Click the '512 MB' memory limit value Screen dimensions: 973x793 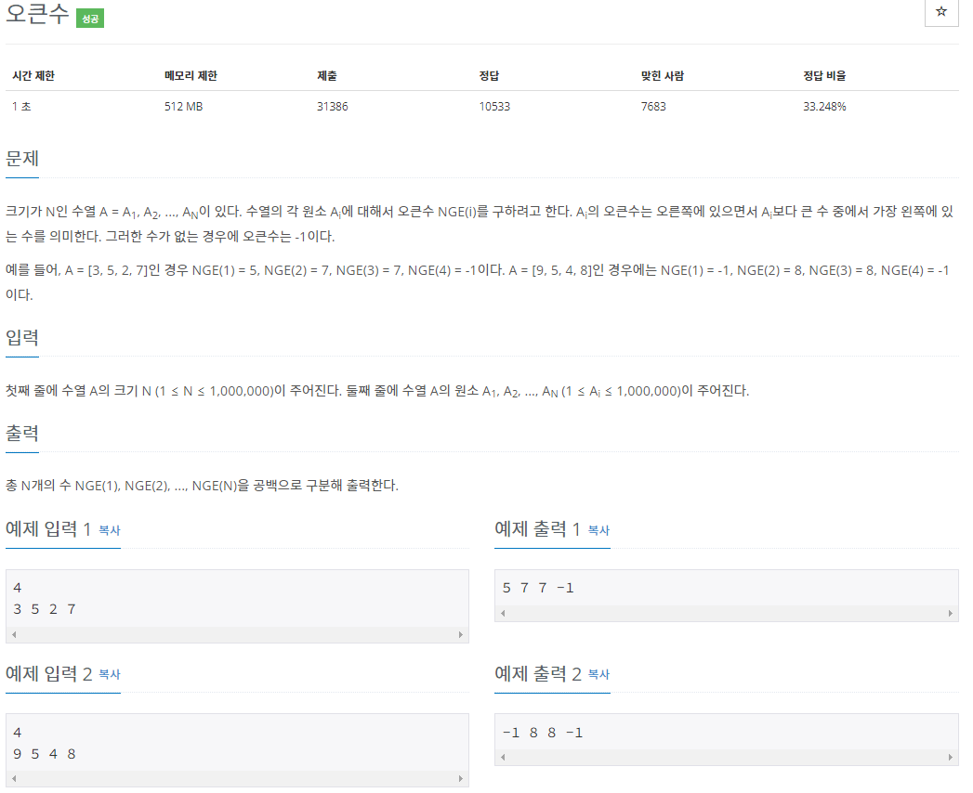point(184,106)
